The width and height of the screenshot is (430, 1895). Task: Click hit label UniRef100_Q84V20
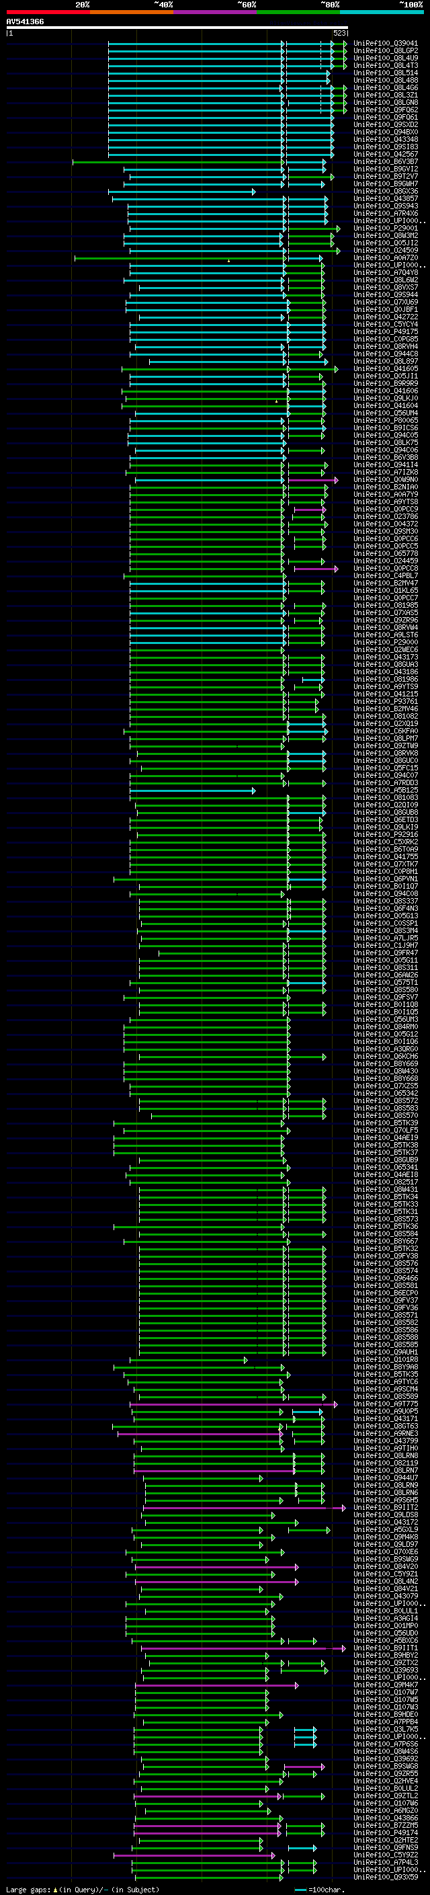tap(386, 1567)
